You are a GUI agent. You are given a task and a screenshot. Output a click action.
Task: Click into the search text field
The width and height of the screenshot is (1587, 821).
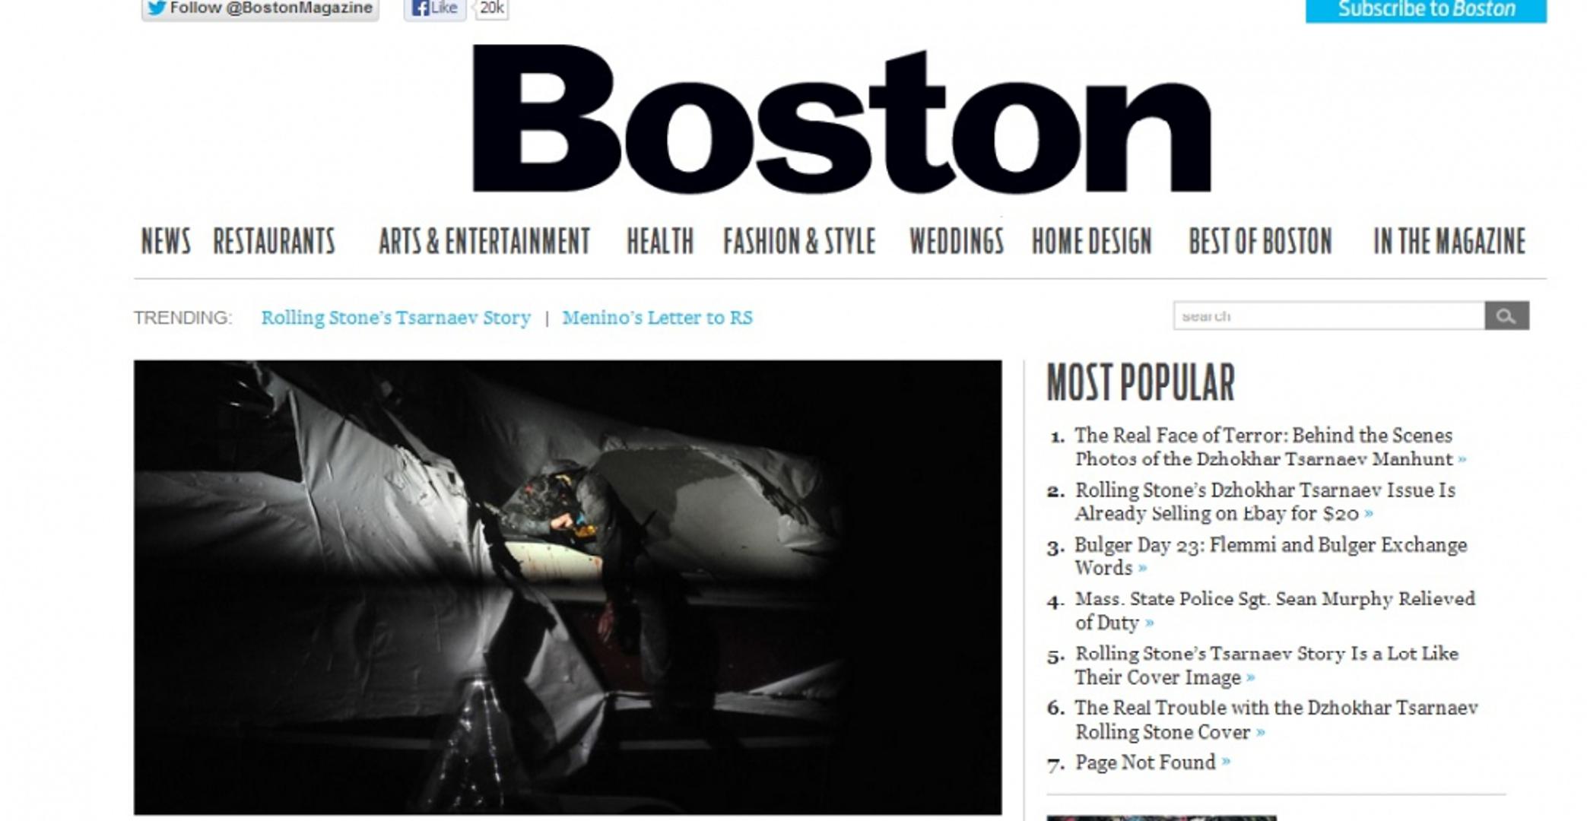click(1328, 316)
